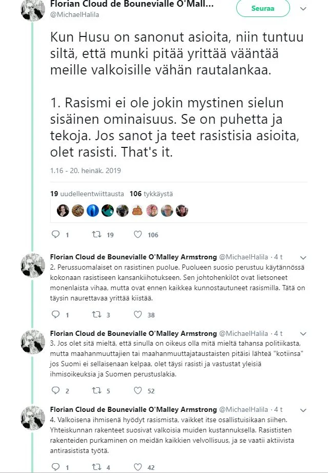Screen dimensions: 328x473
Task: Reply to tweet number 3
Action: point(56,390)
